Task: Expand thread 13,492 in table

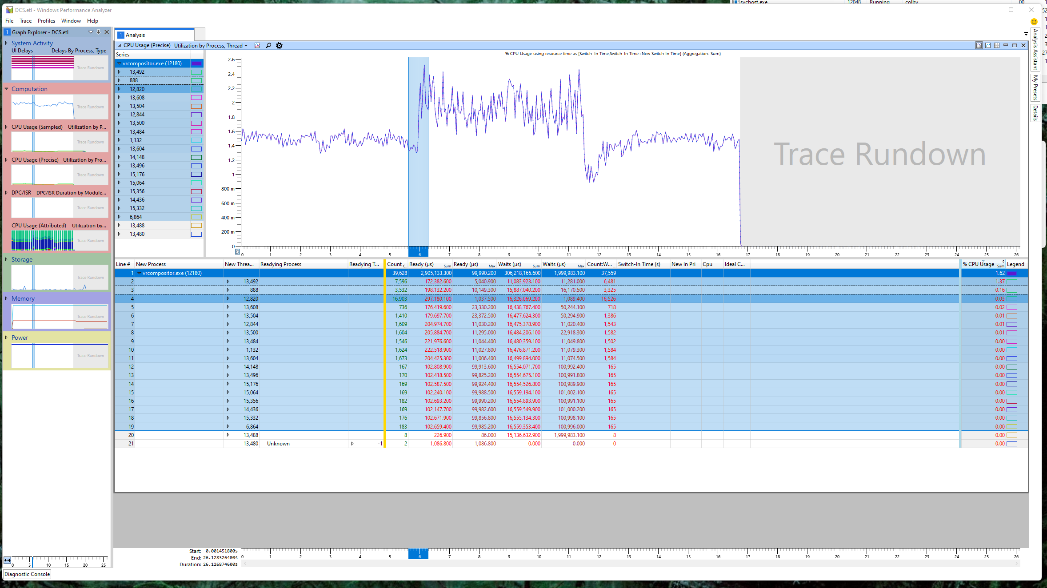Action: click(x=228, y=282)
